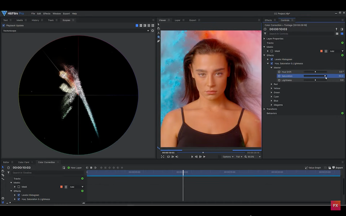The width and height of the screenshot is (346, 216).
Task: Add a new effect in Controls with green plus
Action: [342, 55]
